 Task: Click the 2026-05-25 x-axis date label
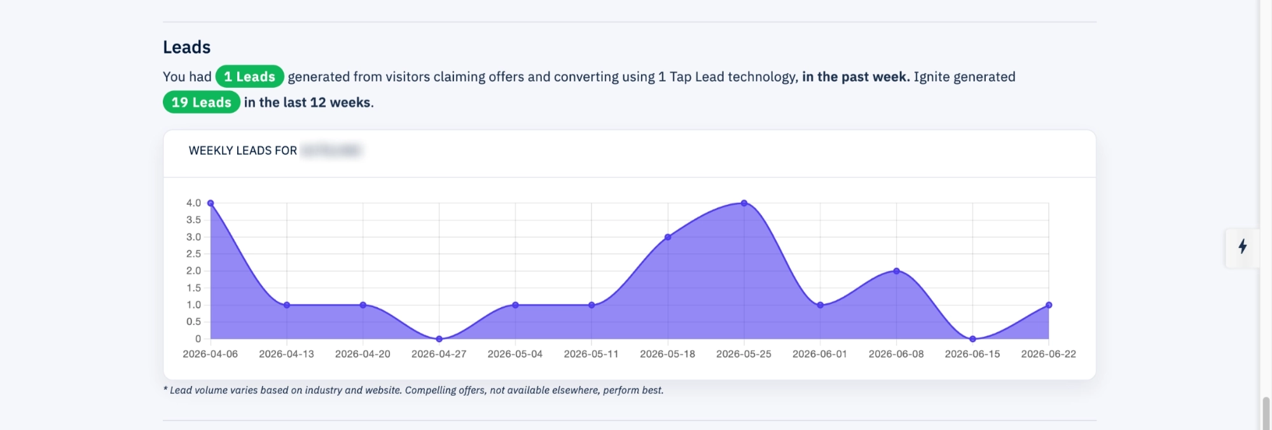coord(743,354)
